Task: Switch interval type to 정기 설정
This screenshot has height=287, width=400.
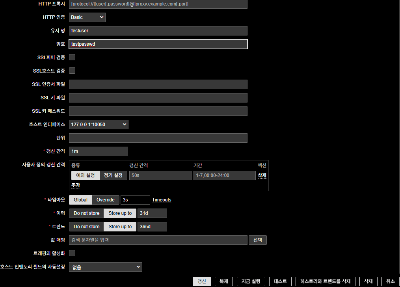Action: pyautogui.click(x=113, y=175)
